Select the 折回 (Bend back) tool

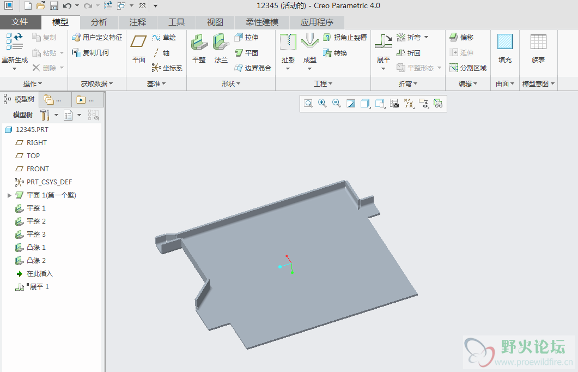pos(408,53)
